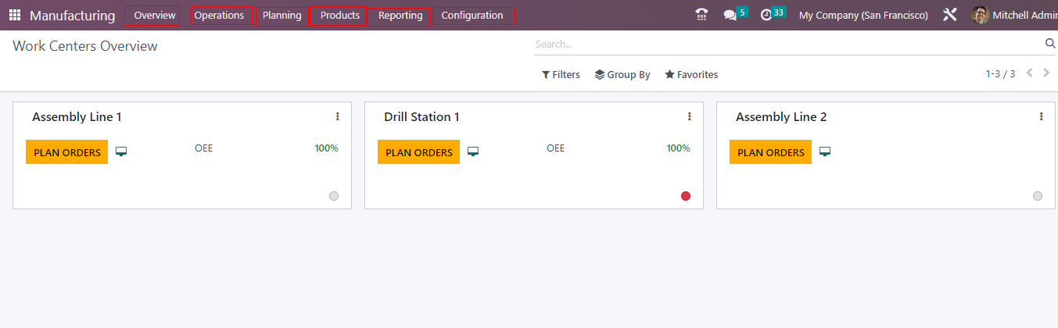Screen dimensions: 1058x328
Task: Click the VoIP phone icon
Action: [701, 15]
